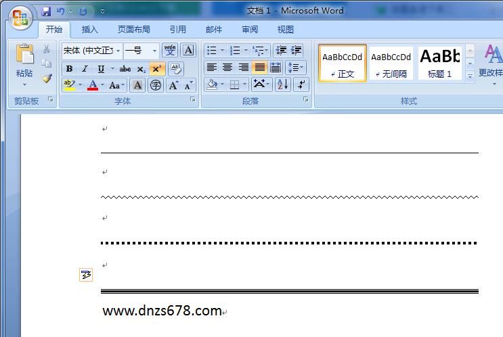Toggle character shading A button
This screenshot has width=503, height=337.
click(137, 86)
